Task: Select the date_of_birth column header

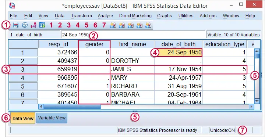Action: click(x=179, y=44)
